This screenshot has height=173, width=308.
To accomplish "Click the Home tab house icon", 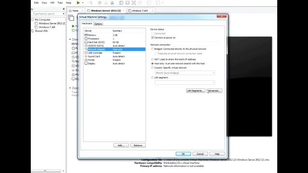I will click(x=70, y=11).
